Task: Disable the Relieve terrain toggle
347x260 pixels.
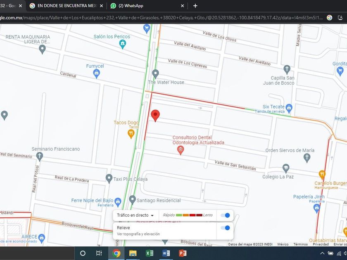Action: pos(225,228)
